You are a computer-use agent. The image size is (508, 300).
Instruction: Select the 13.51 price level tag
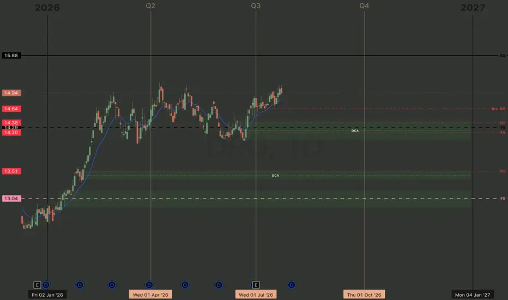pos(11,171)
